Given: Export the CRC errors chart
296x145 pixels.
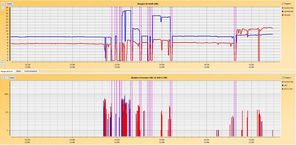Looking at the screenshot, I should click(12, 78).
